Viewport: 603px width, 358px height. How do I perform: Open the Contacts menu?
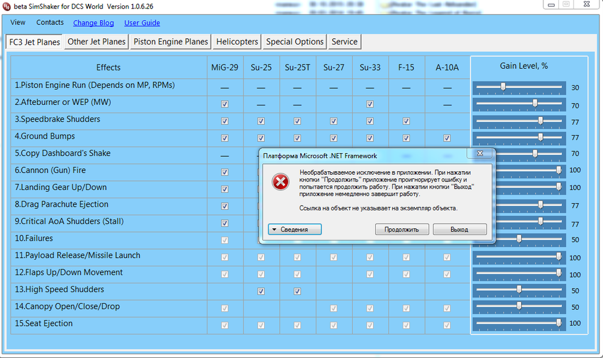[x=50, y=22]
